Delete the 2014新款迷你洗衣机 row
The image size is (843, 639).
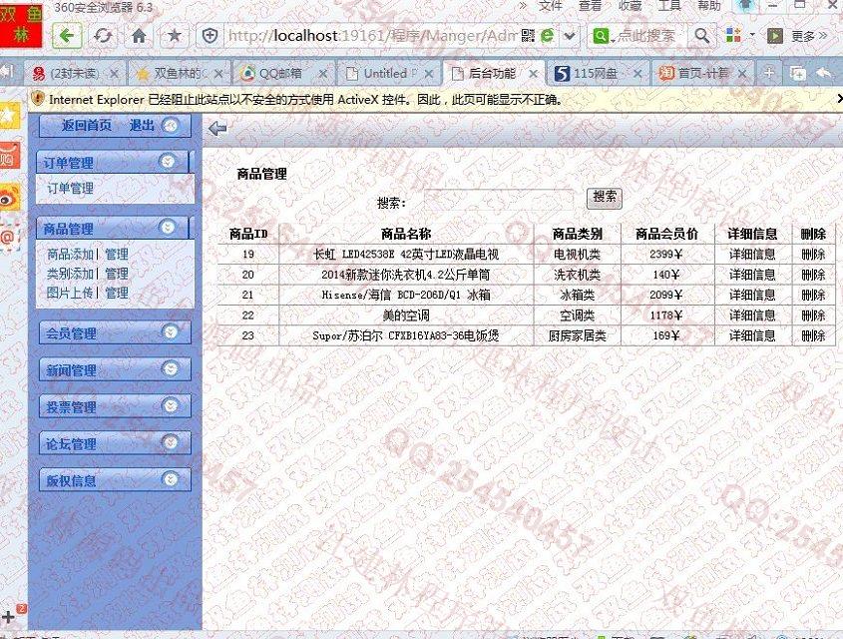coord(813,275)
